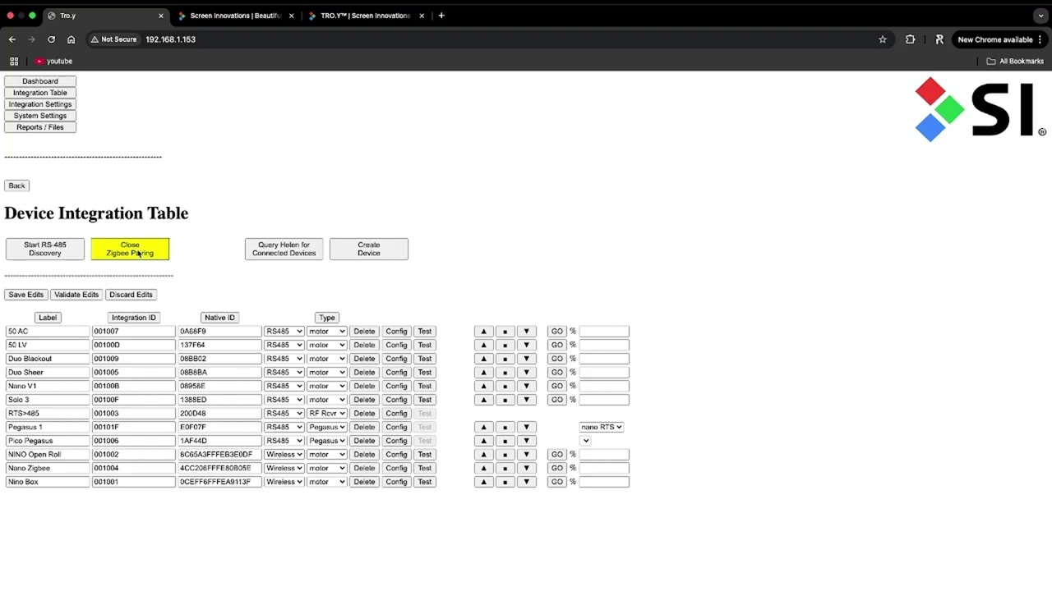Open the empty dropdown for Pico Pegasus
The height and width of the screenshot is (591, 1052).
tap(585, 441)
